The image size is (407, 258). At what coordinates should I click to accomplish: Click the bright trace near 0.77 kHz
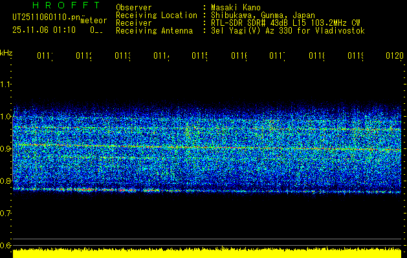tap(207, 191)
